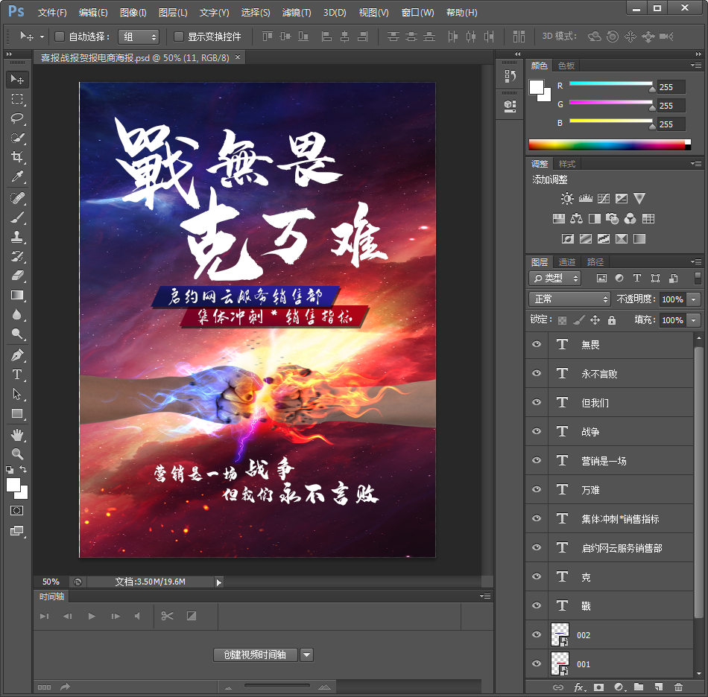Open the 组 auto-select target dropdown
Screen dimensions: 708x697
[x=139, y=36]
